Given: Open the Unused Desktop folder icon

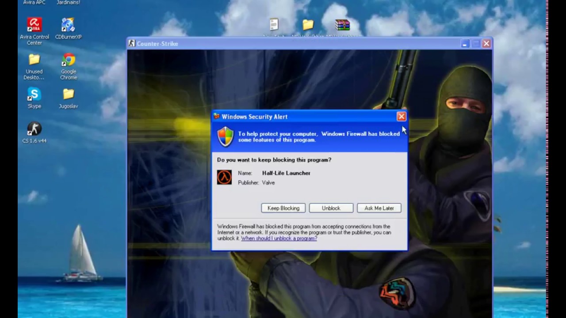Looking at the screenshot, I should coord(34,59).
